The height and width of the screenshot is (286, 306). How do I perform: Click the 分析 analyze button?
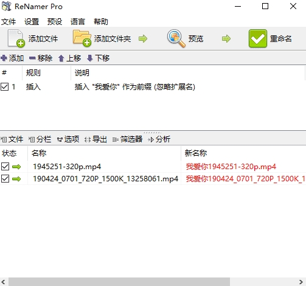[159, 139]
